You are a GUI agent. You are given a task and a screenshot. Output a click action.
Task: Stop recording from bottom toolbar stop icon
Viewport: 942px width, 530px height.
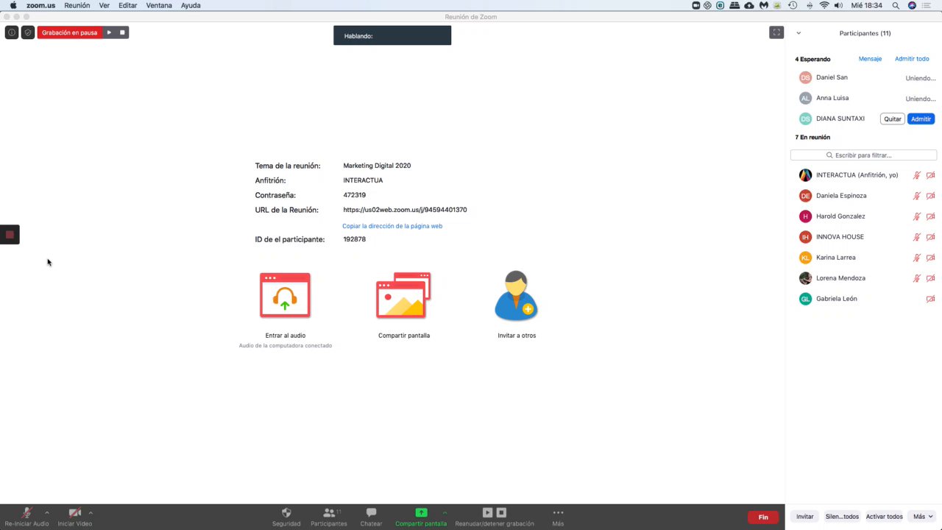click(x=501, y=512)
